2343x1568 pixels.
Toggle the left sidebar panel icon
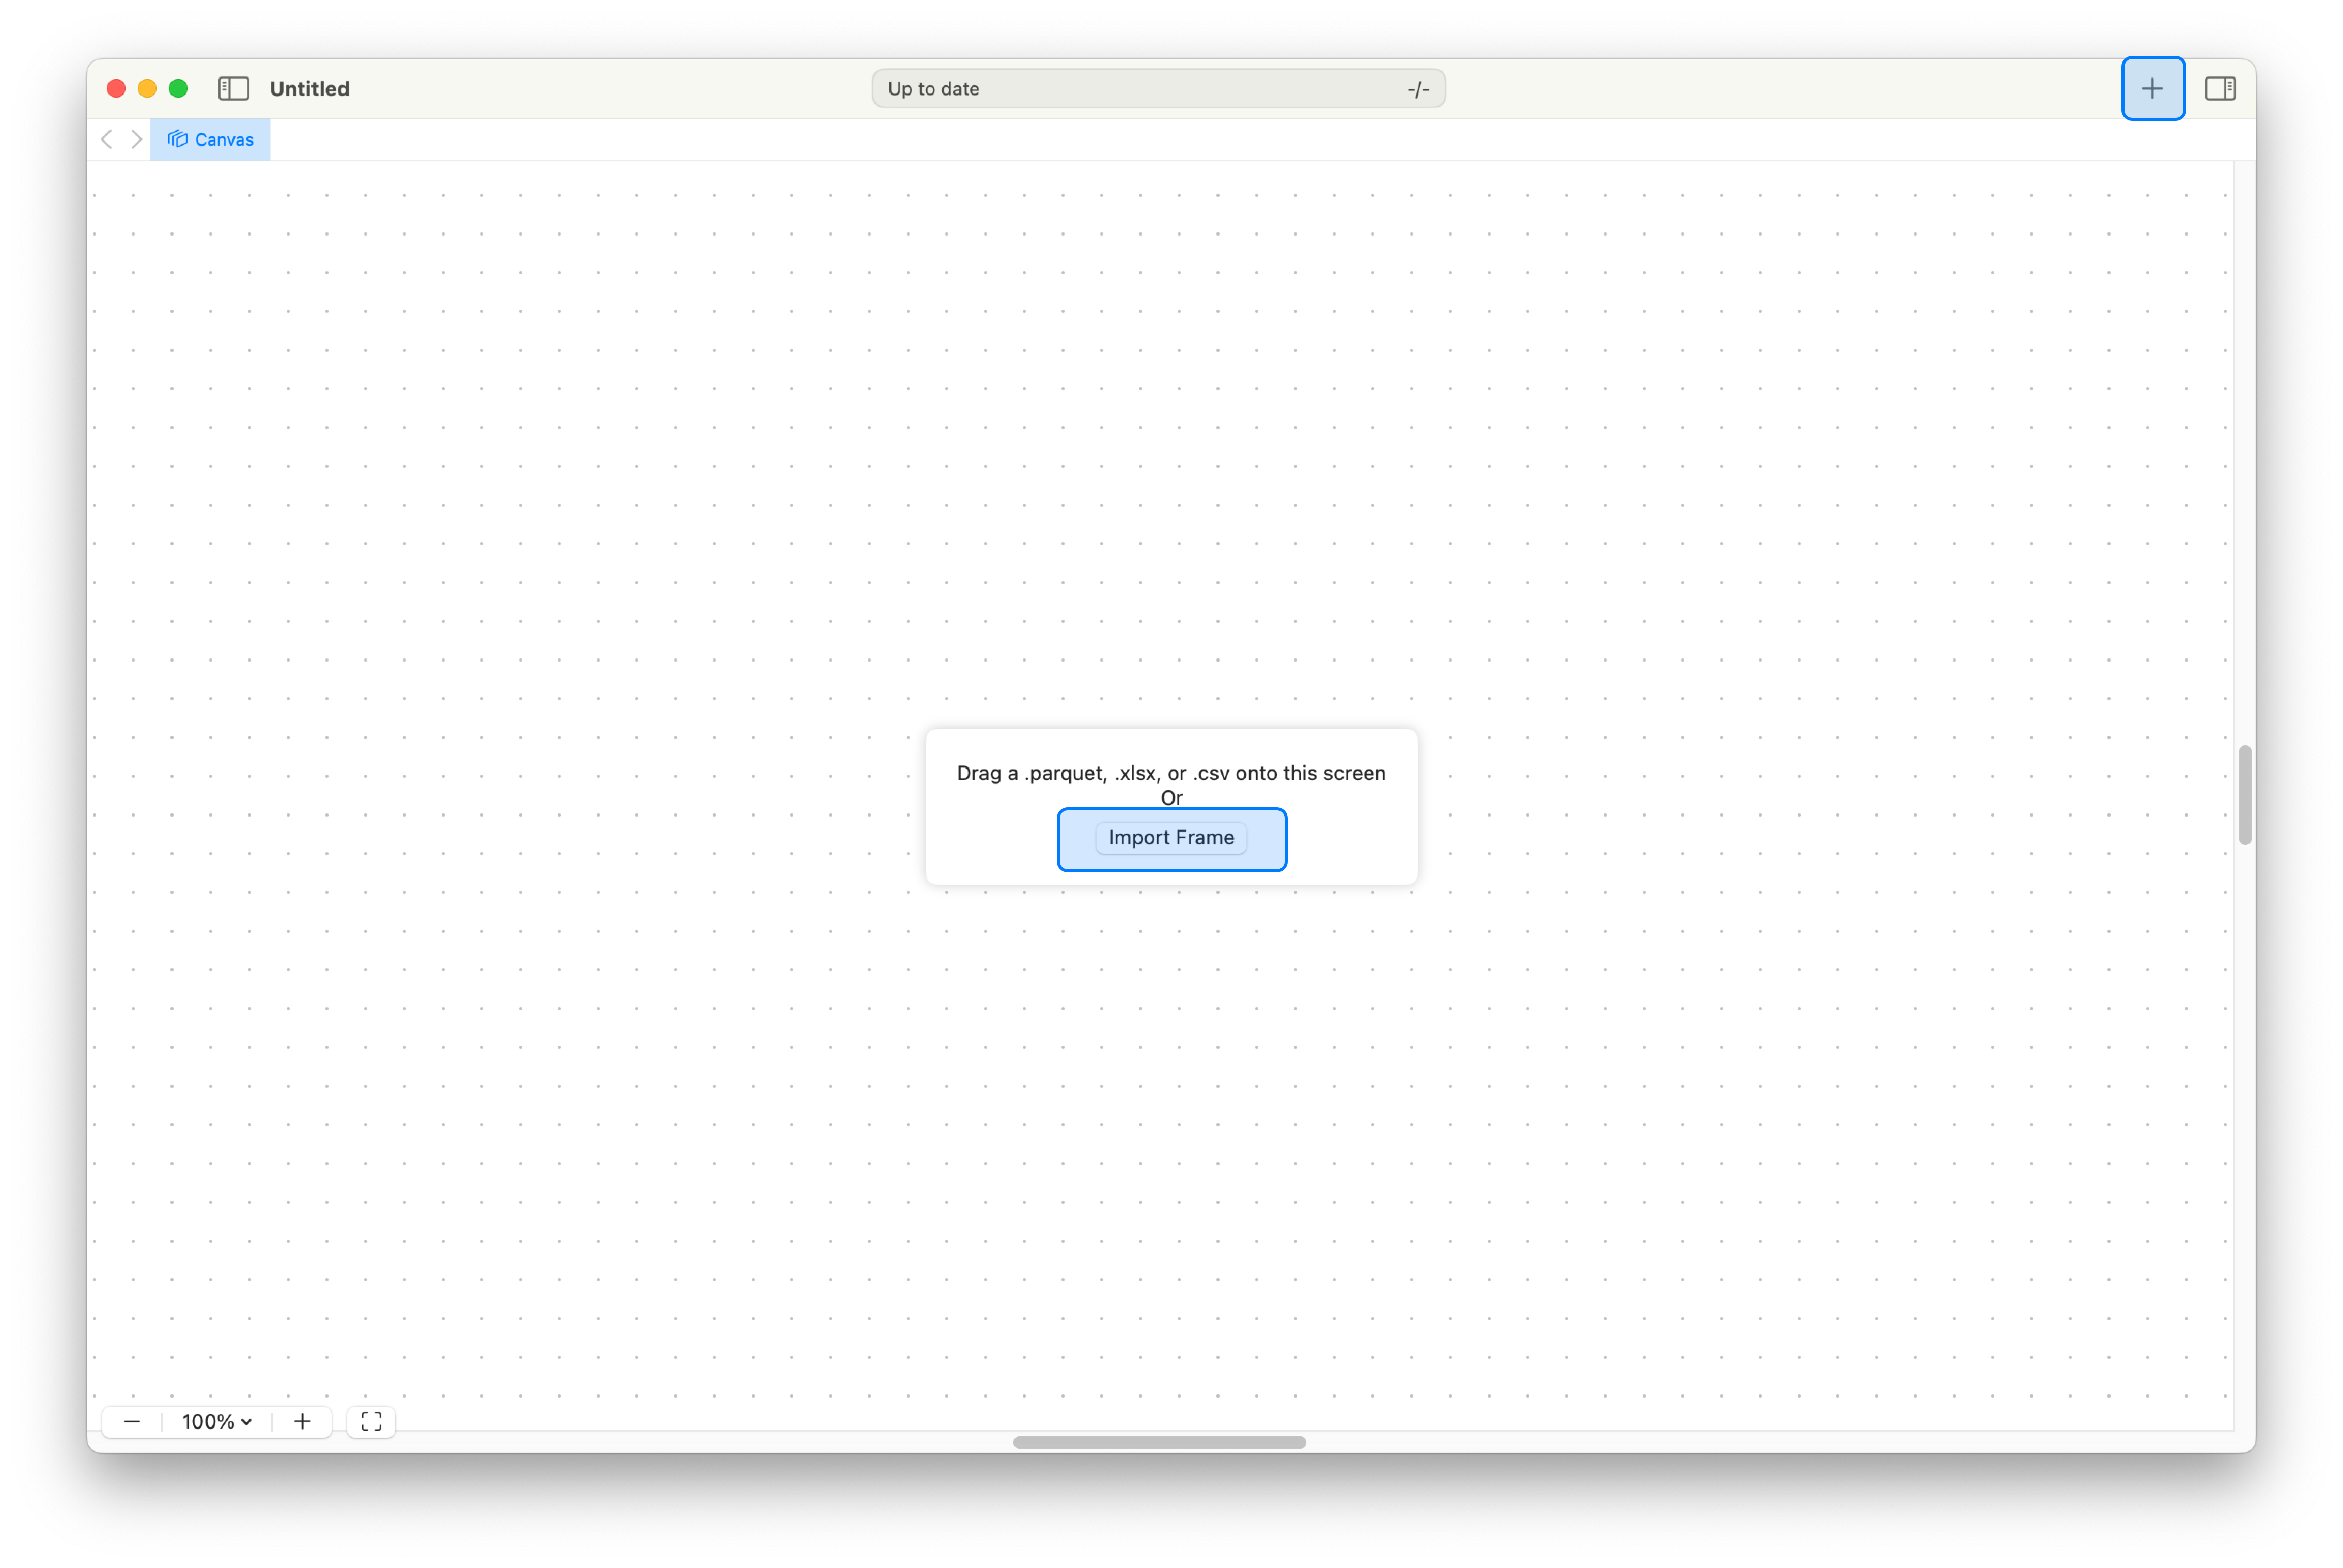click(233, 89)
